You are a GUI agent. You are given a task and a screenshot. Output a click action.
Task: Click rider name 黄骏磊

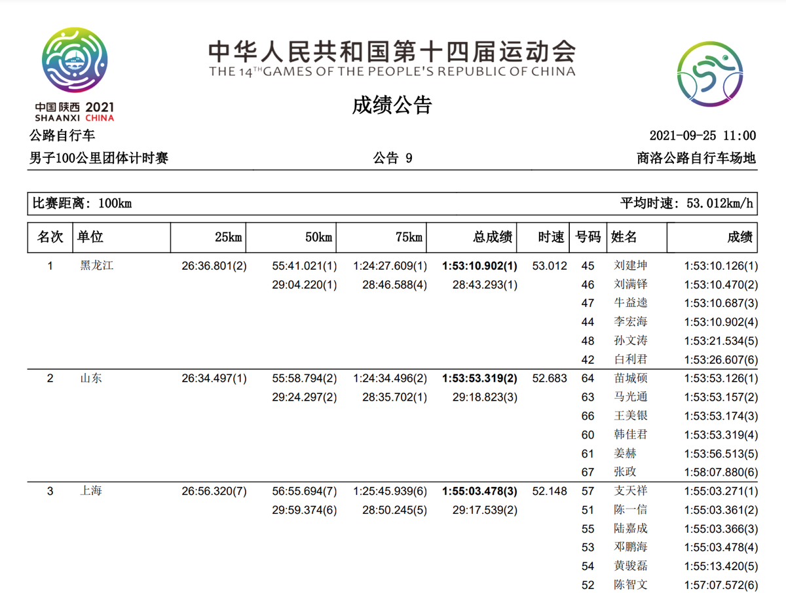pos(631,566)
